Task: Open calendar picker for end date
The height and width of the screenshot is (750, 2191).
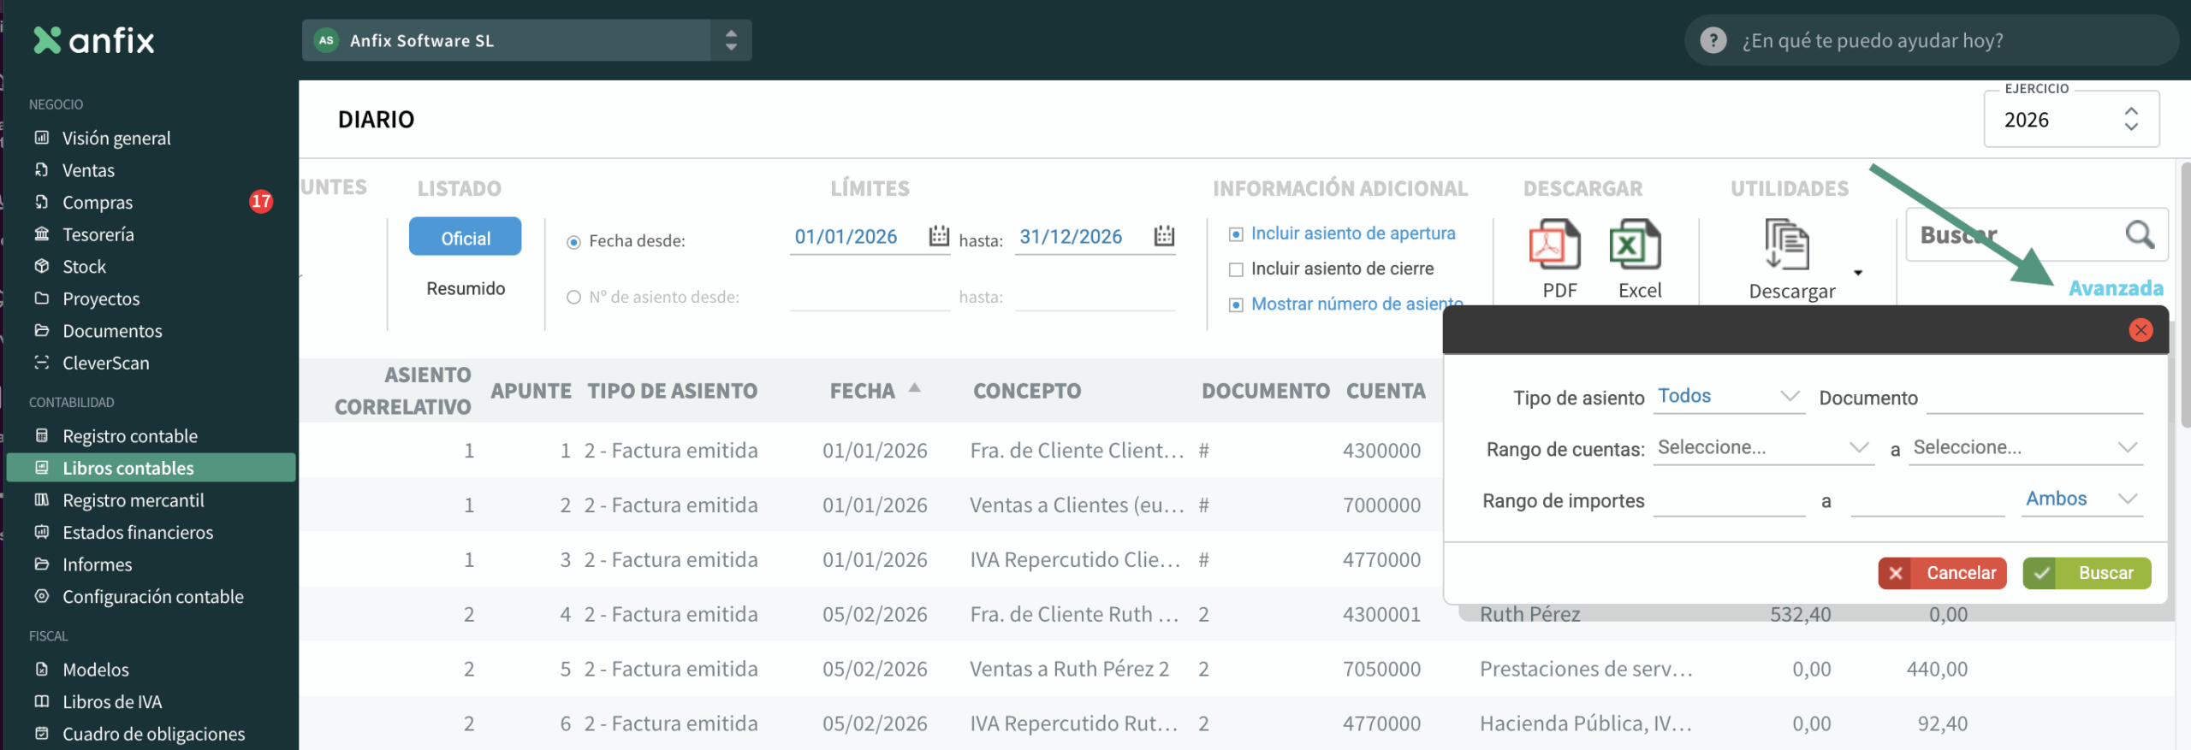Action: [1164, 236]
